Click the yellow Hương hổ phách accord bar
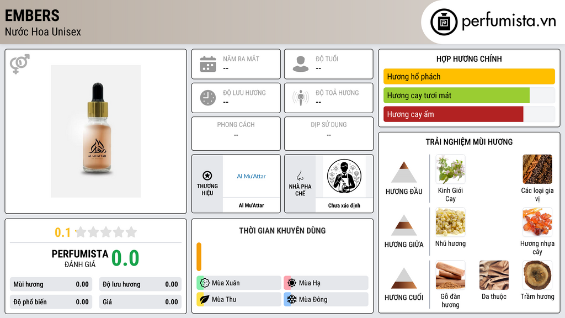The image size is (565, 318). (x=469, y=76)
